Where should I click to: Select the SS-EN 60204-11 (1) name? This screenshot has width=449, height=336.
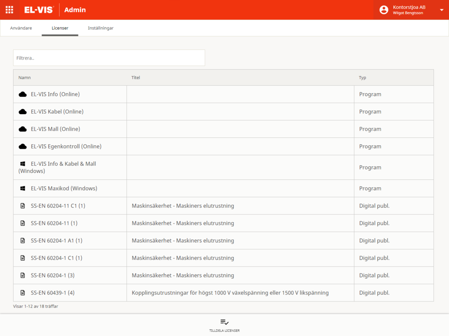pos(54,223)
